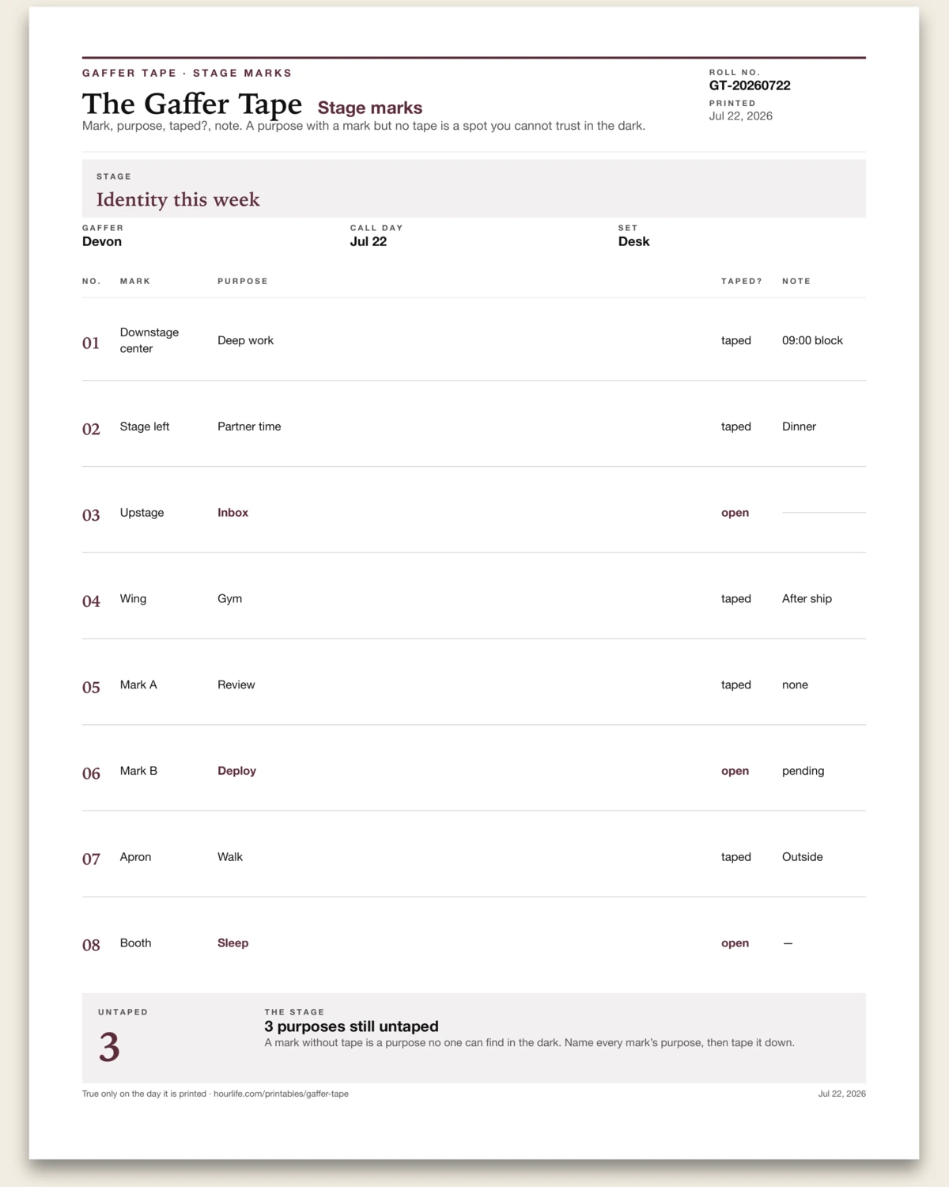Click the roll number GT-20260722

coord(750,85)
